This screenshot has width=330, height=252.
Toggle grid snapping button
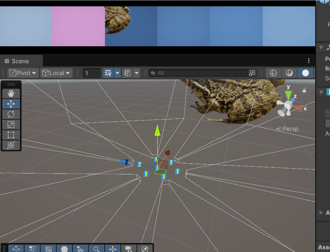[108, 73]
